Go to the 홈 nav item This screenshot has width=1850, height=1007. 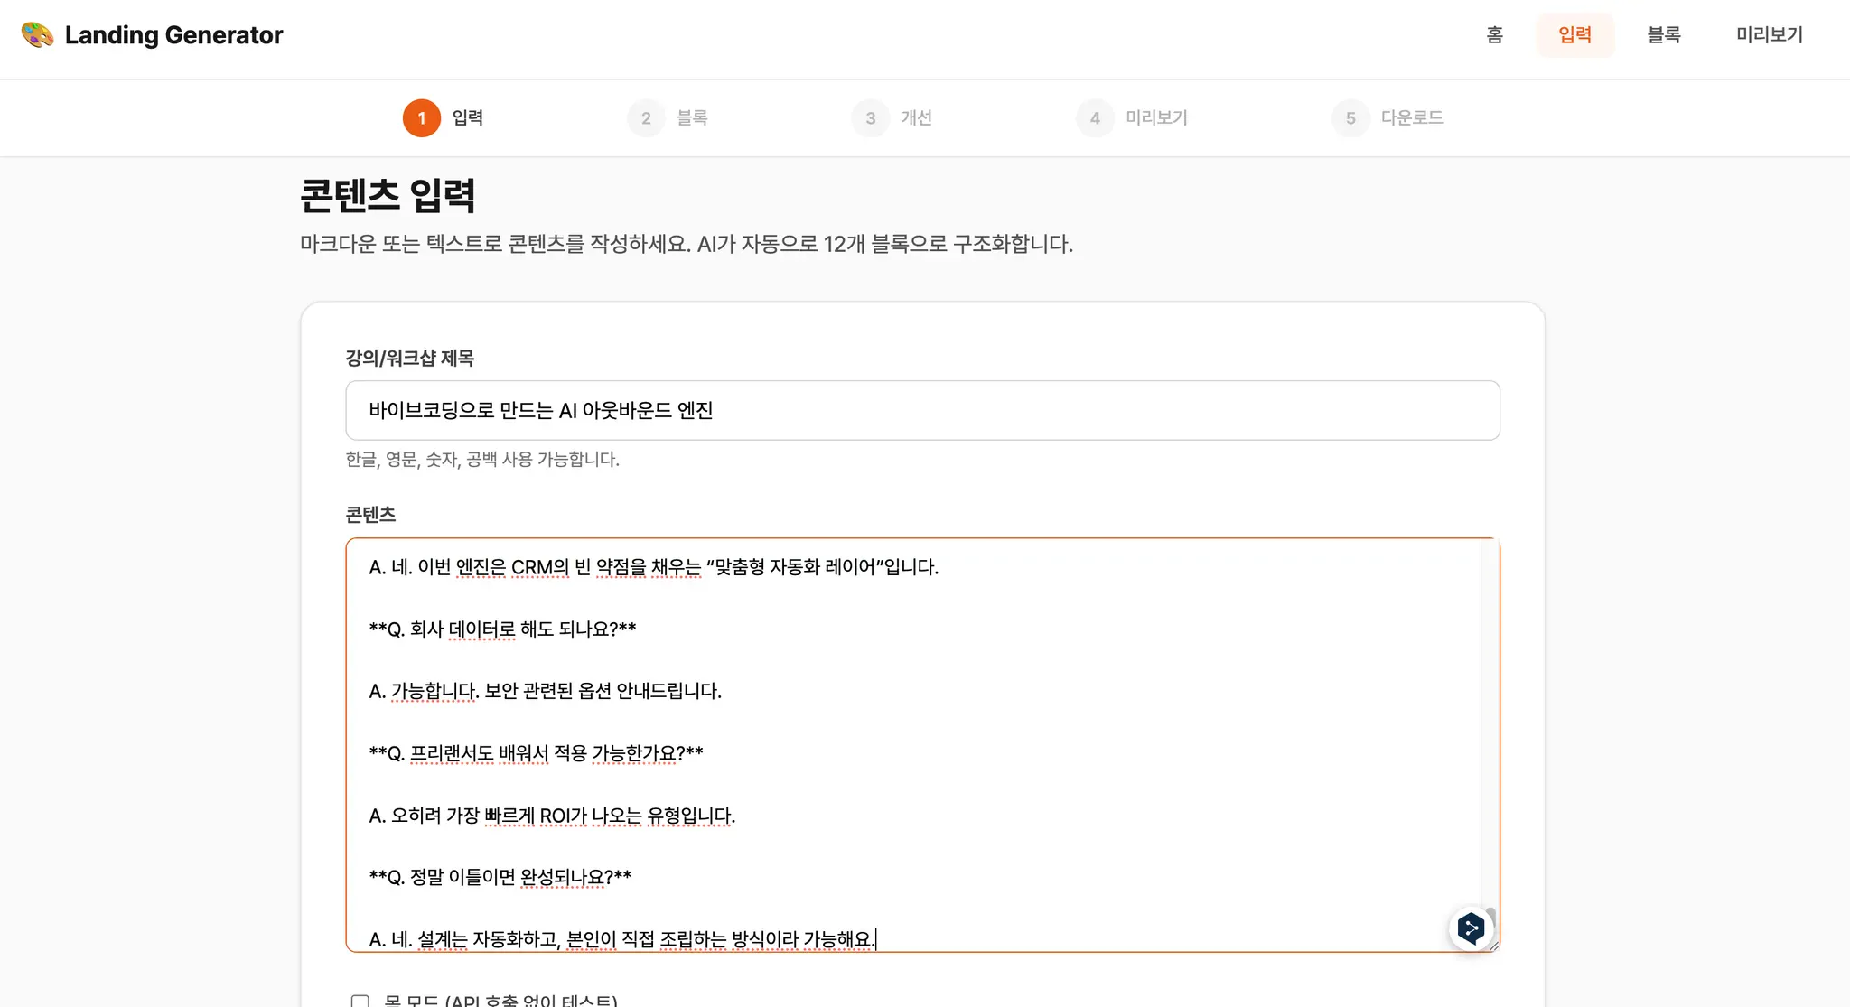(1494, 34)
